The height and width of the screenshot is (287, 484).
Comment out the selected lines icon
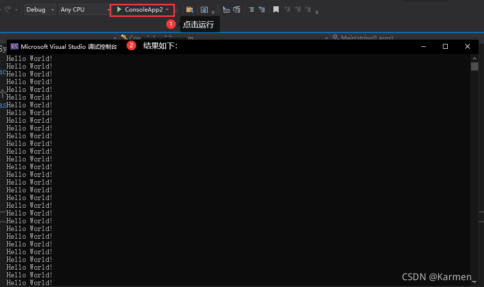(251, 10)
